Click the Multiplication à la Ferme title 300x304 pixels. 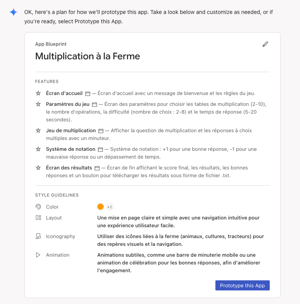(87, 56)
